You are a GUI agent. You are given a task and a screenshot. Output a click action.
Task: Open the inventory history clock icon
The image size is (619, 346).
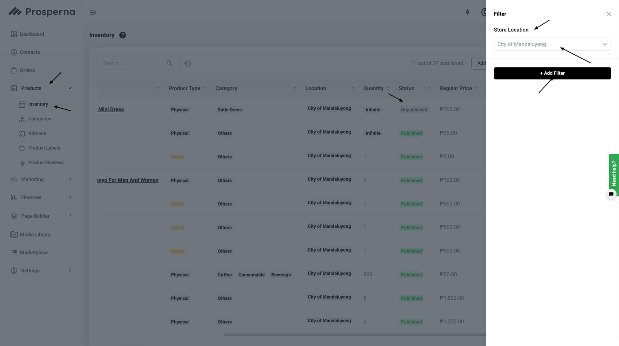click(x=187, y=64)
